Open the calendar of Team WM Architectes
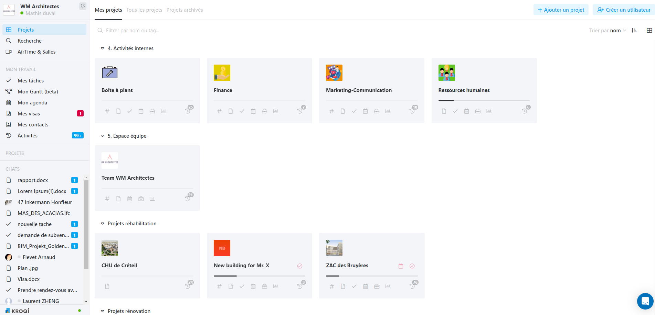Image resolution: width=655 pixels, height=315 pixels. pyautogui.click(x=130, y=198)
